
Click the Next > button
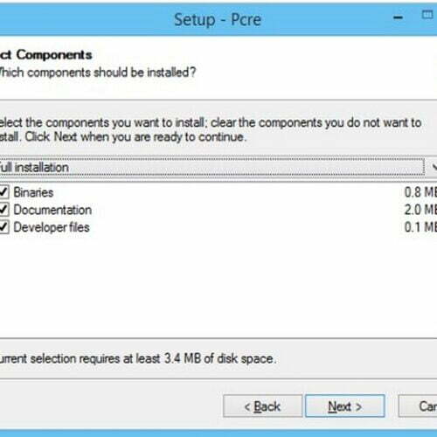tap(345, 406)
